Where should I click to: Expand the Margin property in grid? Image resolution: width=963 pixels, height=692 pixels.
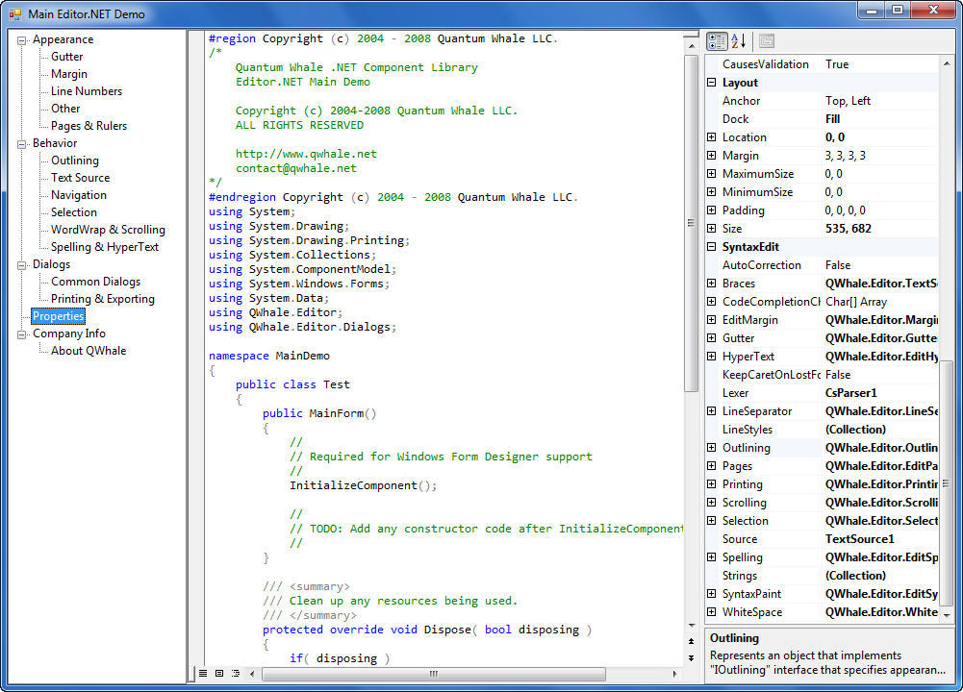pyautogui.click(x=712, y=155)
